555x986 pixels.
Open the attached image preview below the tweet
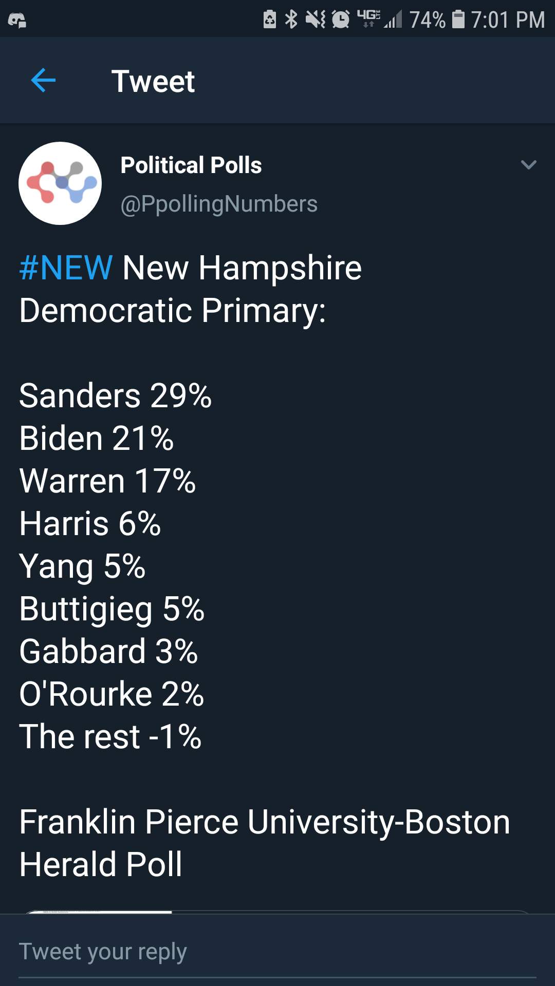point(277,912)
